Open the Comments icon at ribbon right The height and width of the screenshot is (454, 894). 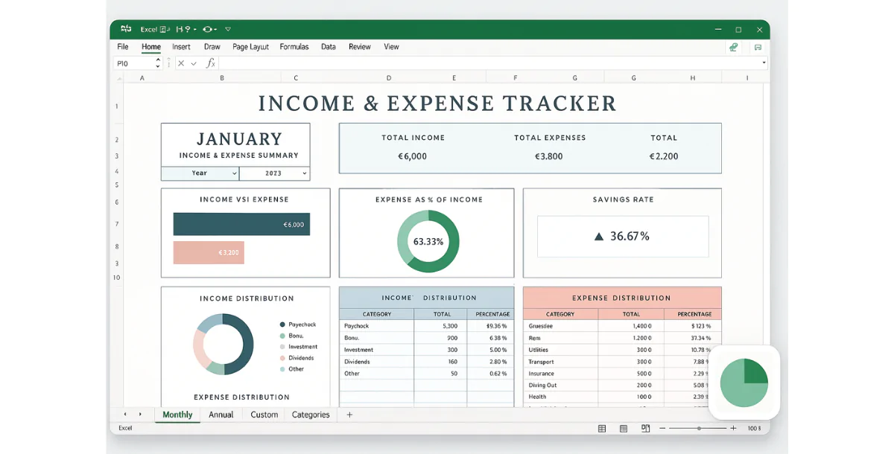click(x=758, y=47)
